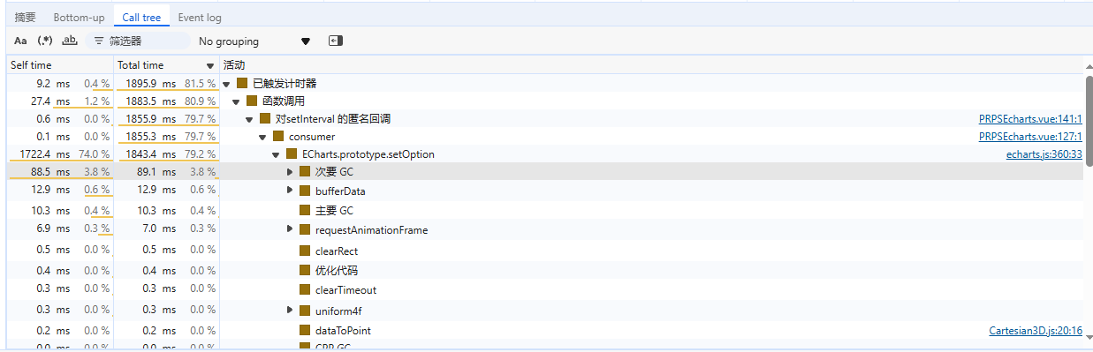Toggle regular expression filter button

(x=45, y=41)
